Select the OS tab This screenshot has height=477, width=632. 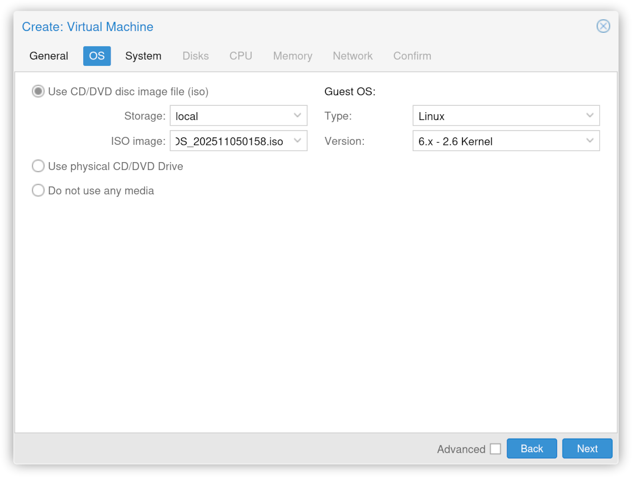96,56
